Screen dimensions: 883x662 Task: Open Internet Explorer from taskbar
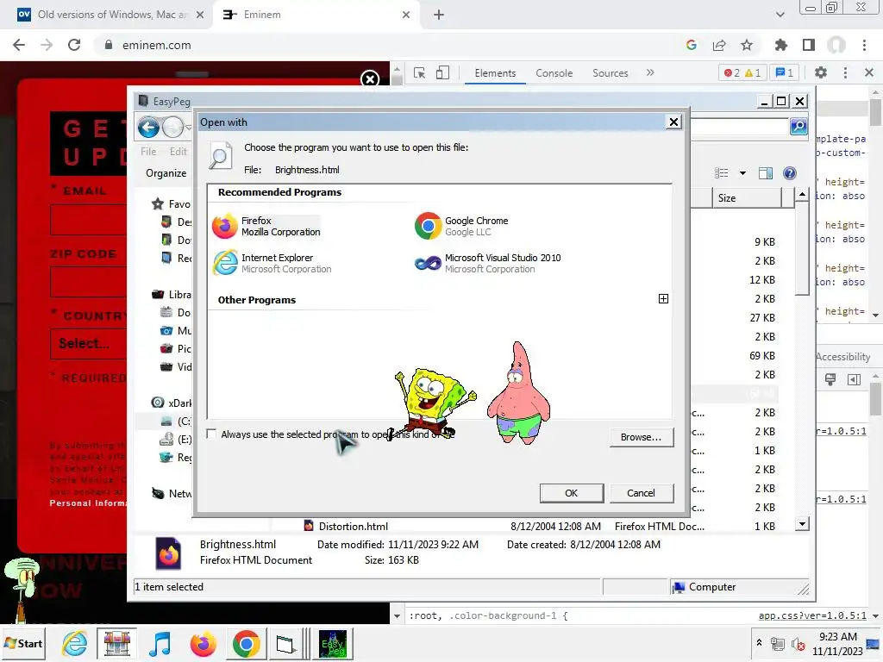click(74, 643)
